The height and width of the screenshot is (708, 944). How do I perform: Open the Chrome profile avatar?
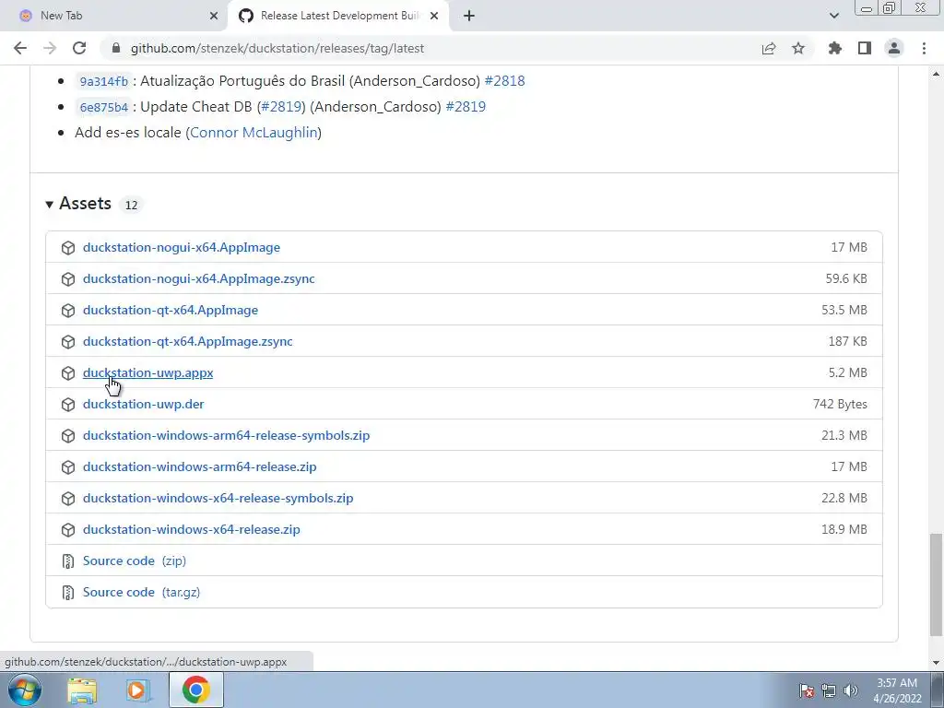pyautogui.click(x=894, y=48)
